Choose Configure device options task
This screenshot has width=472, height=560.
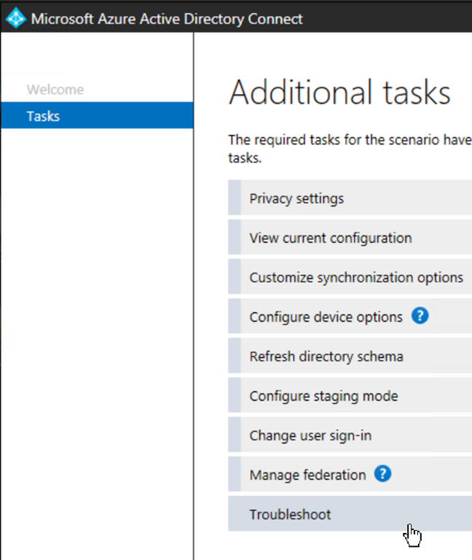pos(350,316)
